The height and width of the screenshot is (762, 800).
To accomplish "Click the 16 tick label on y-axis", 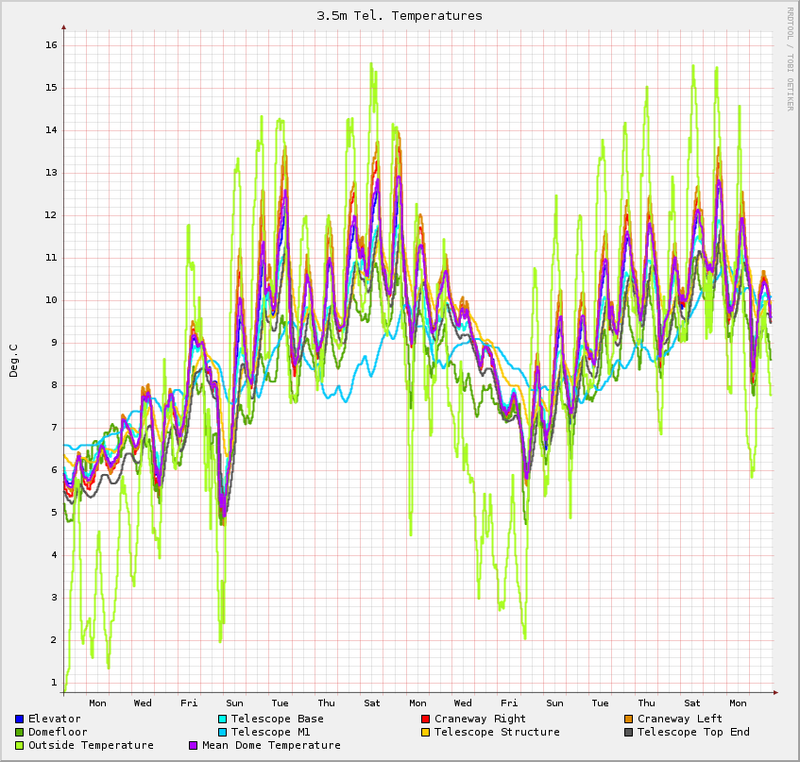I will [52, 45].
